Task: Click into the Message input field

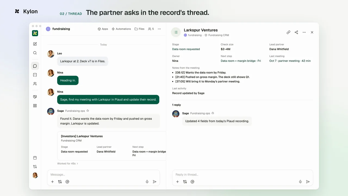Action: pyautogui.click(x=103, y=174)
